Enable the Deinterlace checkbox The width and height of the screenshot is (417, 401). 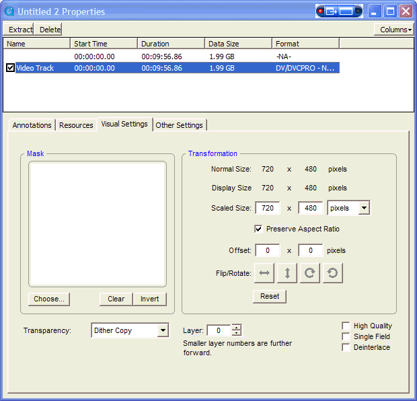pos(346,347)
